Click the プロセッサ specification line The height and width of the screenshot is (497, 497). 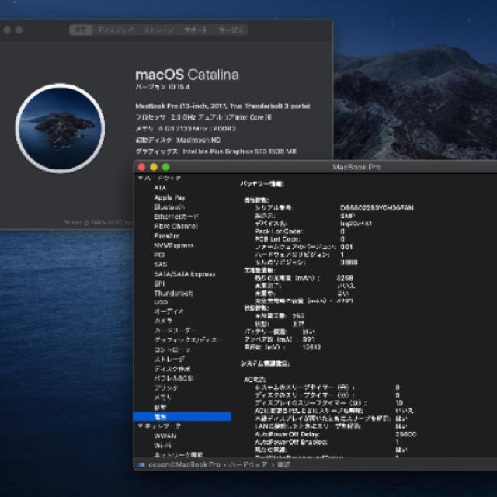coord(203,117)
